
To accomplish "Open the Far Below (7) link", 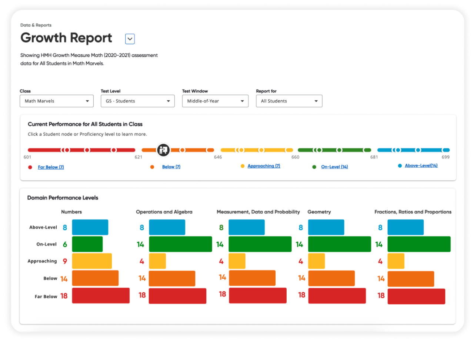I will click(x=51, y=167).
